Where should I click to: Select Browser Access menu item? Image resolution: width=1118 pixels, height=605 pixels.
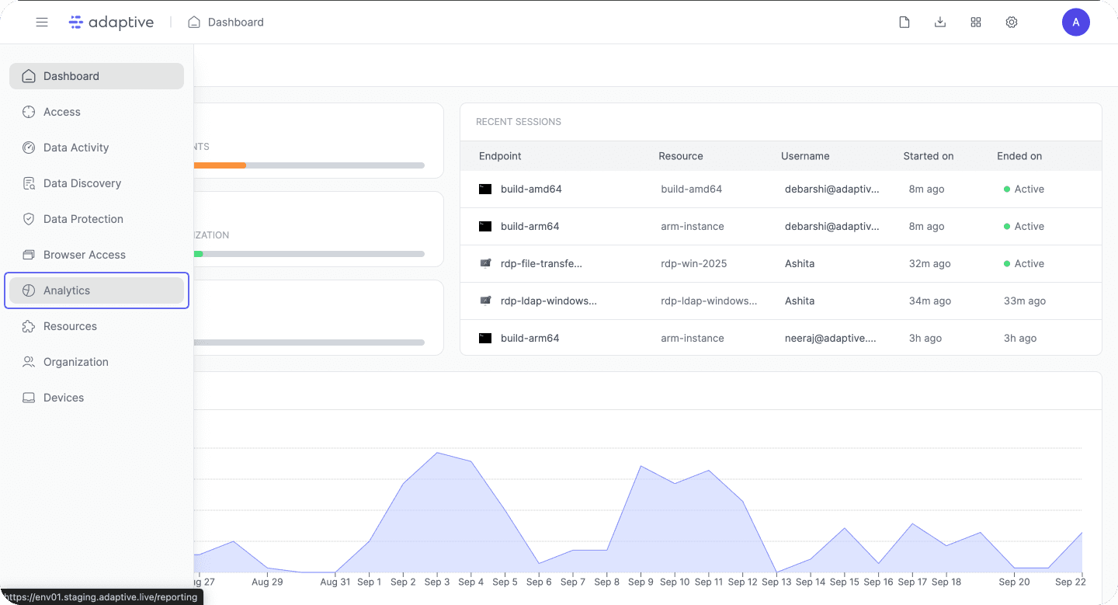96,255
